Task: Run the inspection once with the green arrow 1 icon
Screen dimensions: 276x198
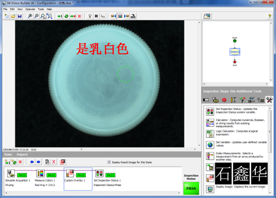Action: coord(60,16)
